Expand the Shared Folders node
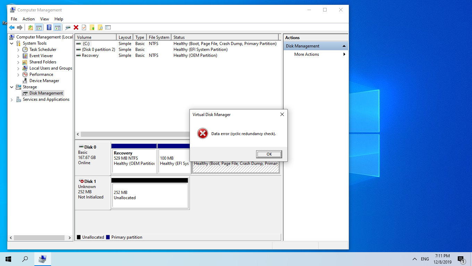 (18, 62)
